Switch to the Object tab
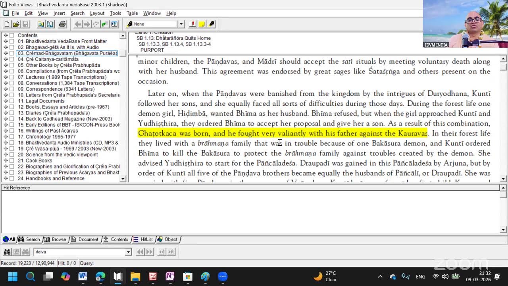Viewport: 508px width, 286px height. pyautogui.click(x=168, y=240)
